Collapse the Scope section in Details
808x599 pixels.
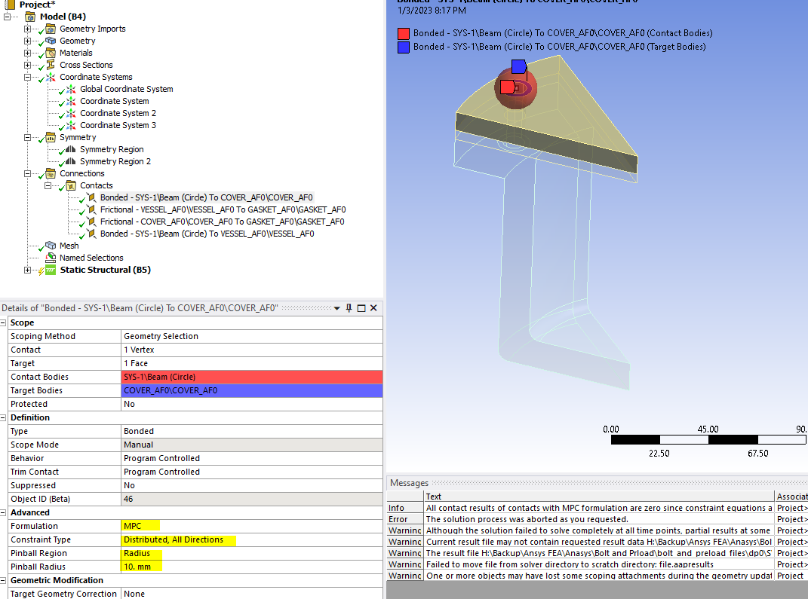coord(3,322)
